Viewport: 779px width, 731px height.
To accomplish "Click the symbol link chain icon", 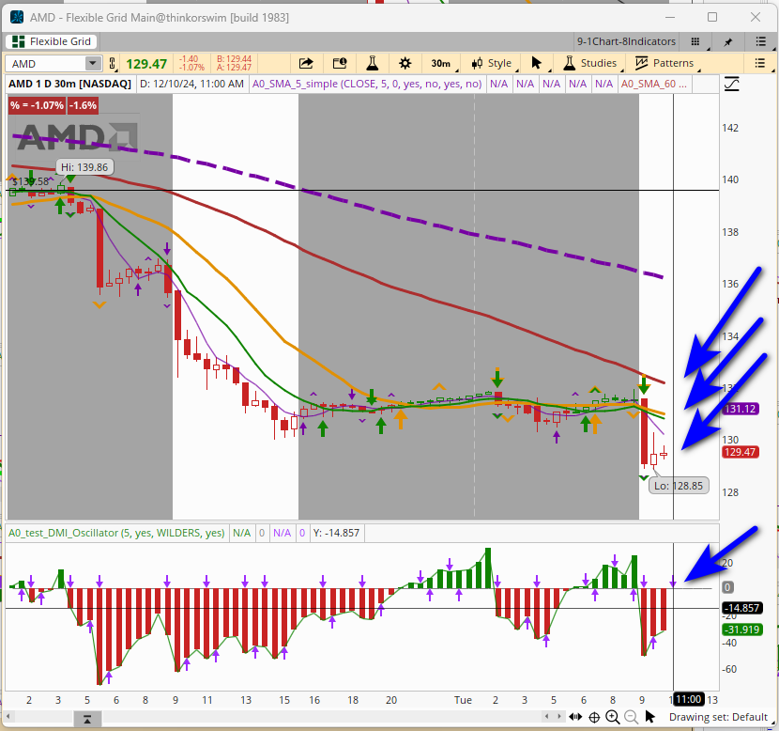I will coord(113,63).
